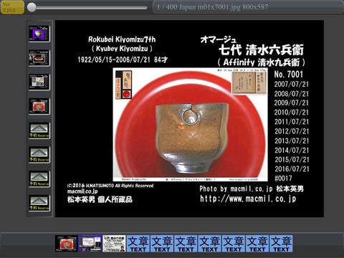
Task: Click the last Reserve placeholder in sidebar
Action: [x=39, y=204]
